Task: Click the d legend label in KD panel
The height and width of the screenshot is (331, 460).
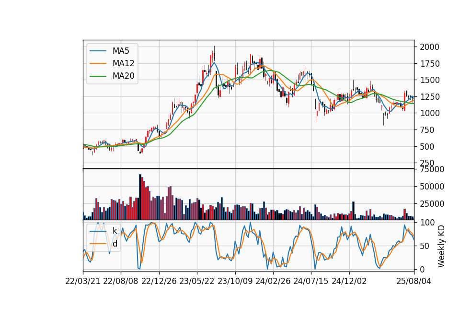Action: pyautogui.click(x=115, y=244)
